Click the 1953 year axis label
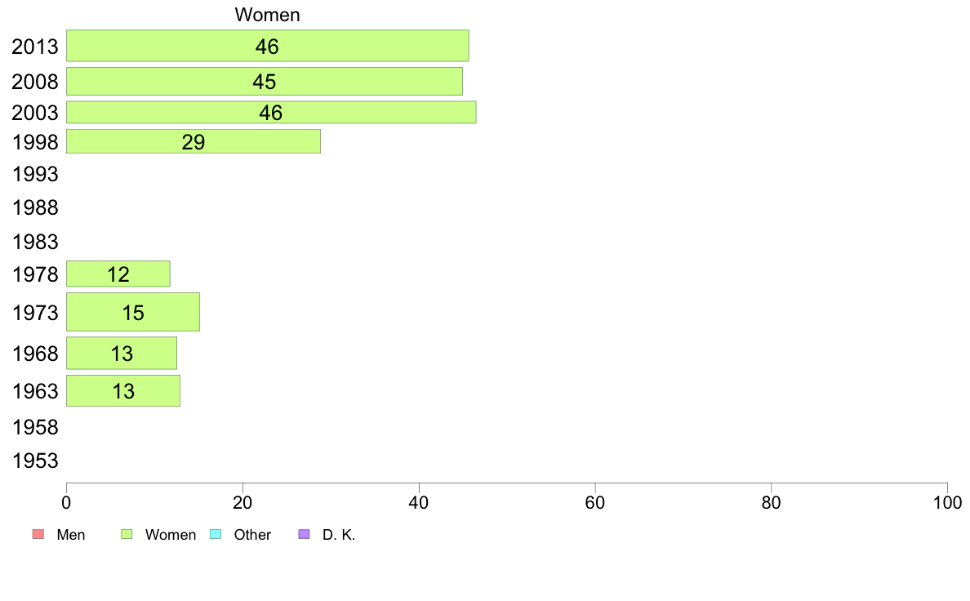Image resolution: width=970 pixels, height=601 pixels. 35,461
